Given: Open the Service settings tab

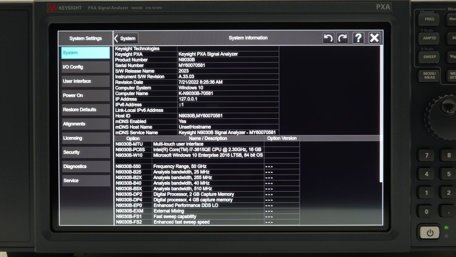Looking at the screenshot, I should (x=86, y=181).
